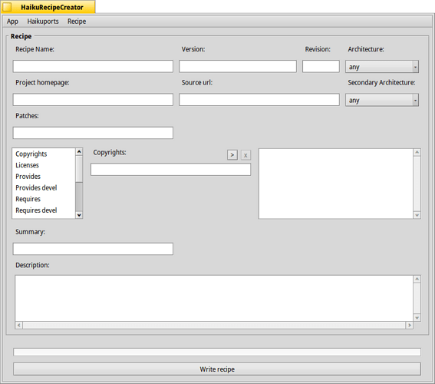The image size is (435, 384).
Task: Focus the Recipe Name input field
Action: tap(93, 66)
